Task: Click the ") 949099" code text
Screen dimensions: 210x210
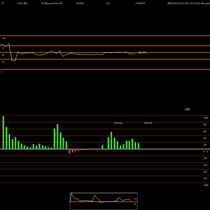Action: point(140,3)
